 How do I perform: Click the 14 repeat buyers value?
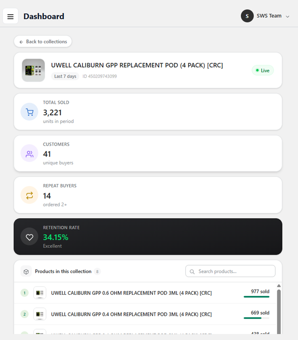point(47,196)
